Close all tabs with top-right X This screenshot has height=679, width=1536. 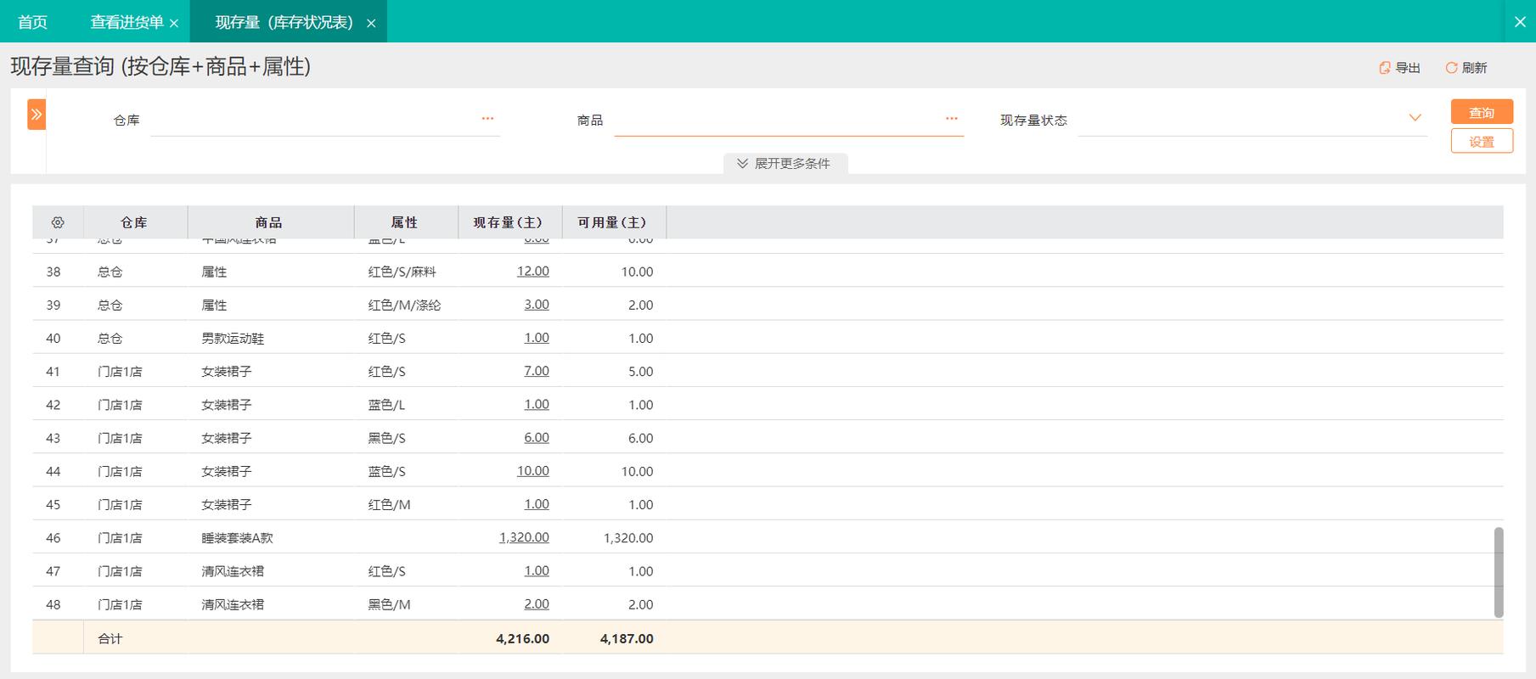point(1520,22)
